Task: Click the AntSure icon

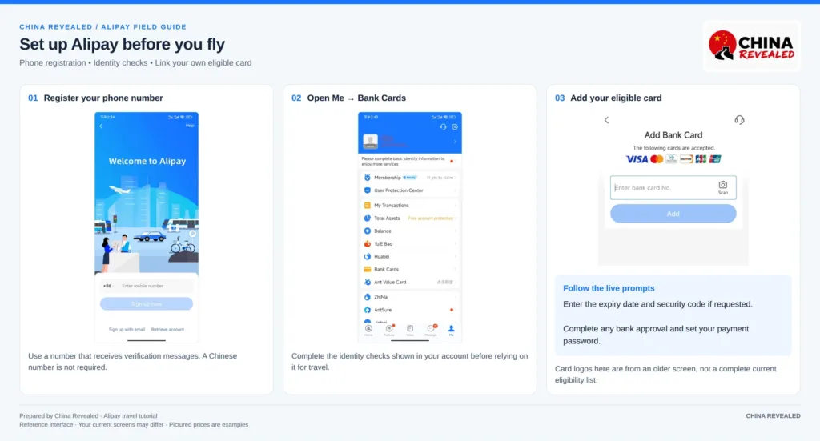Action: (367, 310)
